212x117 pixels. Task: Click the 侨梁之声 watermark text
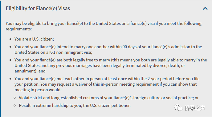(195, 108)
